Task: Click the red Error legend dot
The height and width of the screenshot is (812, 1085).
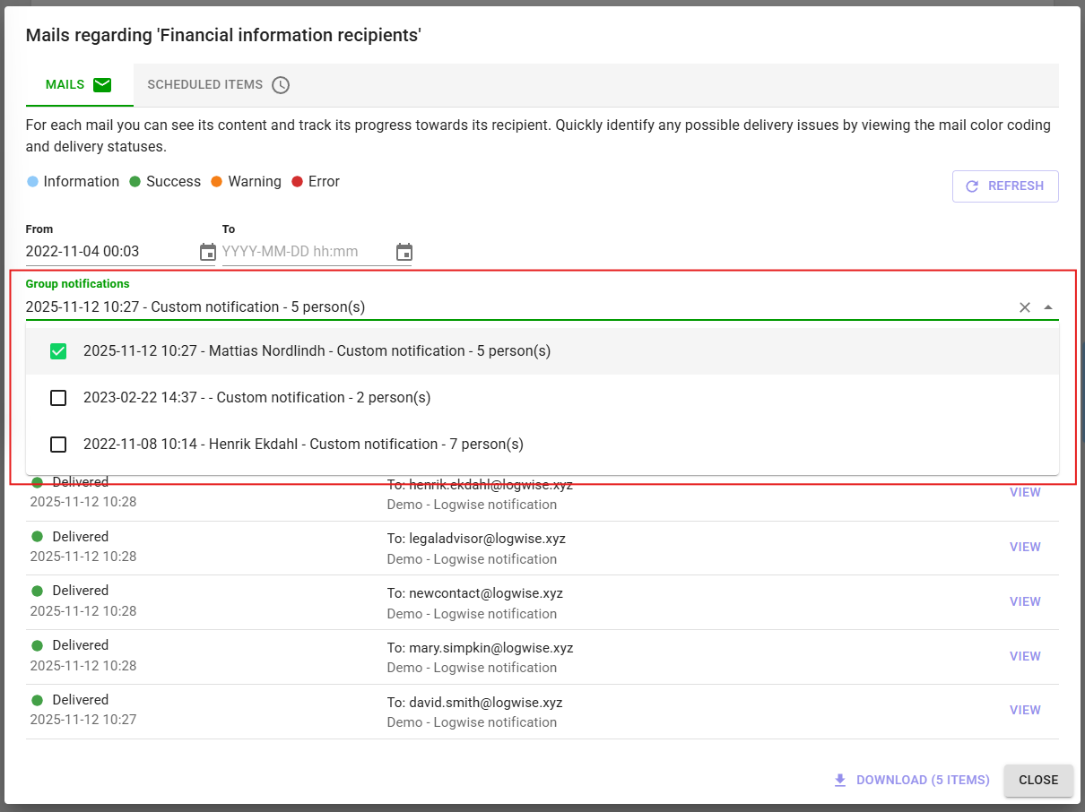Action: tap(298, 182)
